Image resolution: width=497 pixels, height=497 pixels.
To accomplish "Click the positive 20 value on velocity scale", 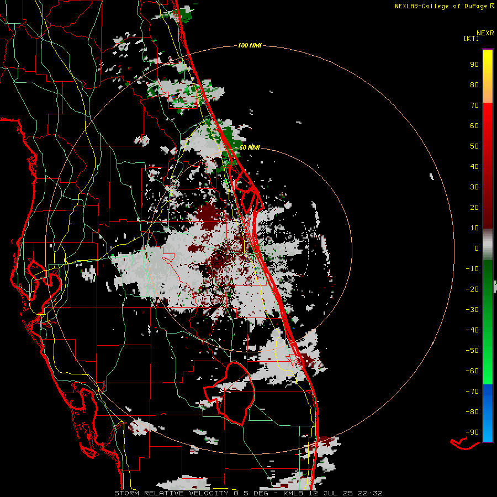I will tap(474, 208).
